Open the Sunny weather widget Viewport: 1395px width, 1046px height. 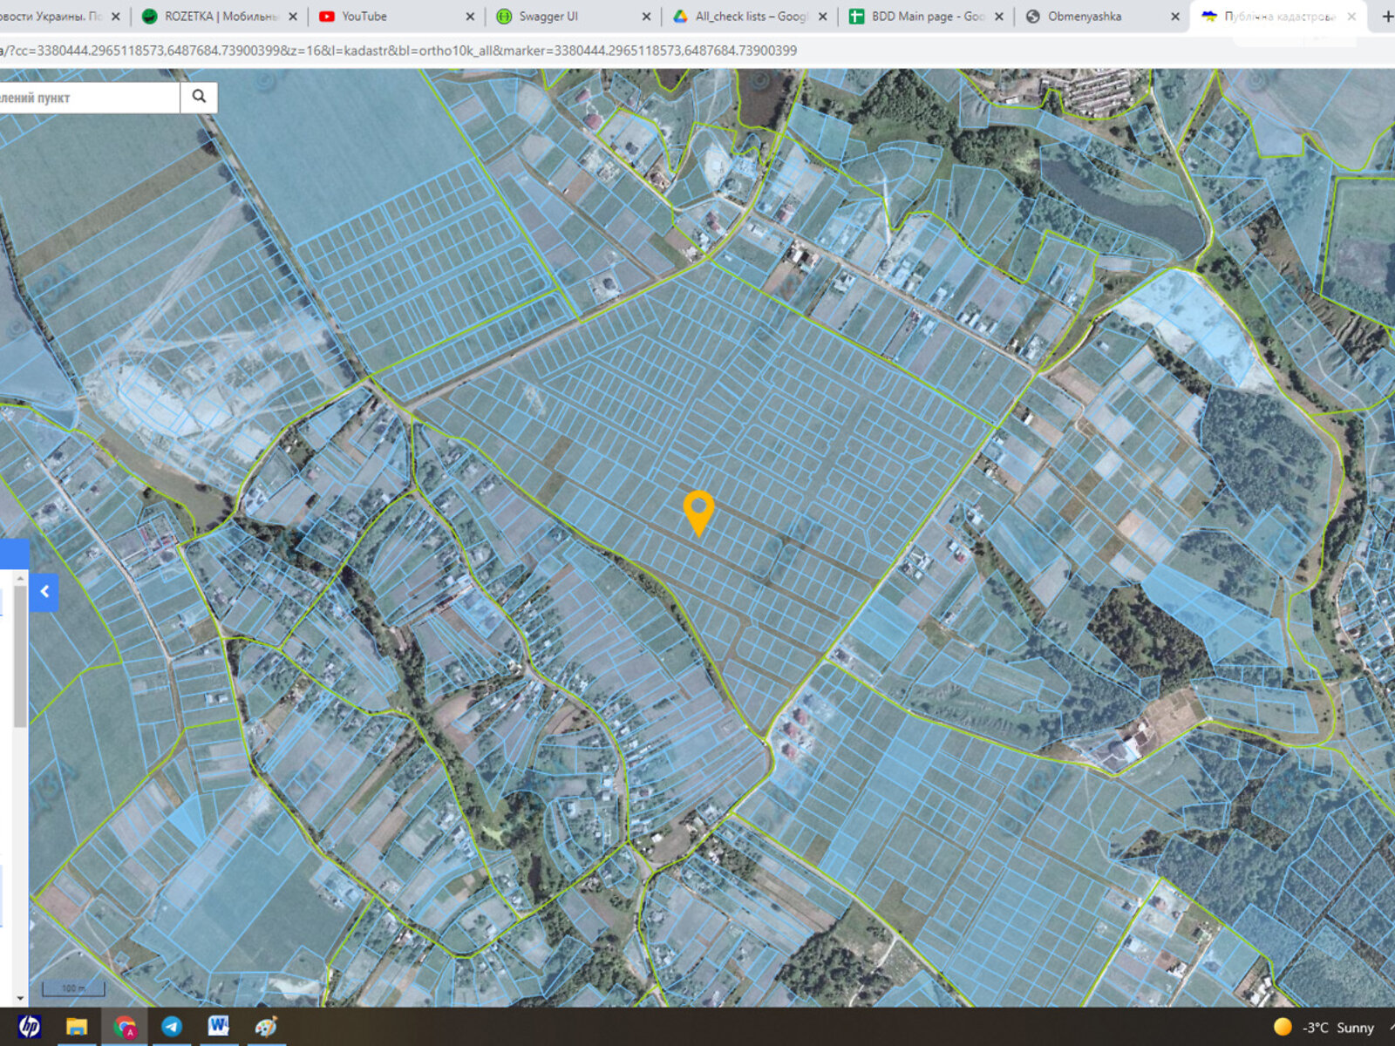1324,1028
